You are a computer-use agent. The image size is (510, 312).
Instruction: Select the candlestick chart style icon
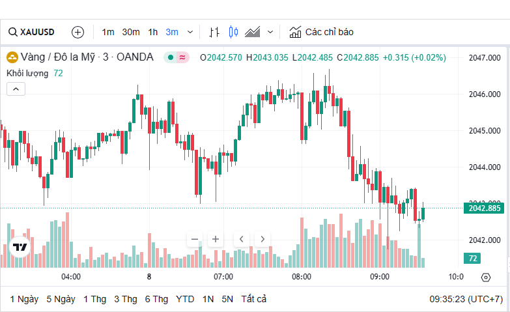coord(234,32)
